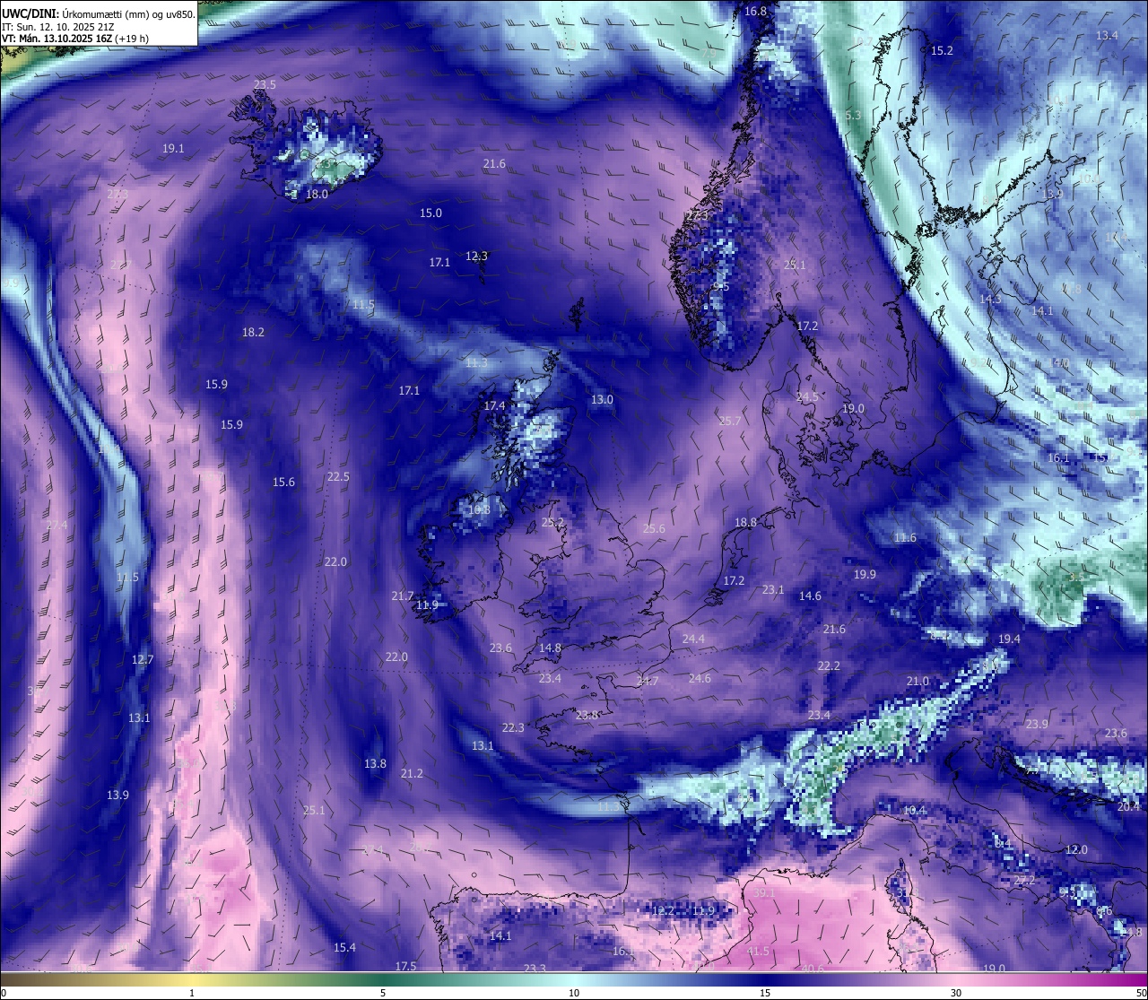Image resolution: width=1148 pixels, height=1000 pixels.
Task: Click the 23.8 value over Brittany
Action: [x=587, y=716]
